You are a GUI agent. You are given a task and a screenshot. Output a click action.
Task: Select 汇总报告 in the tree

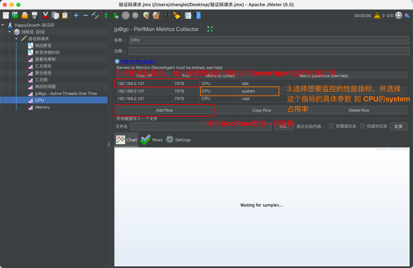pyautogui.click(x=43, y=66)
